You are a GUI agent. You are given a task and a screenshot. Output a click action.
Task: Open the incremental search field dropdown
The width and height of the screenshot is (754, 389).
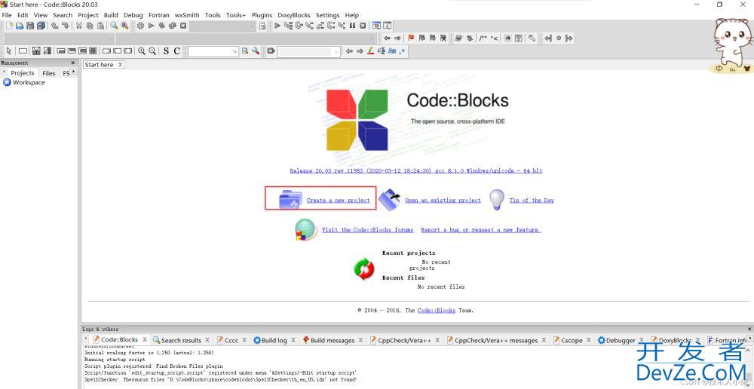336,51
